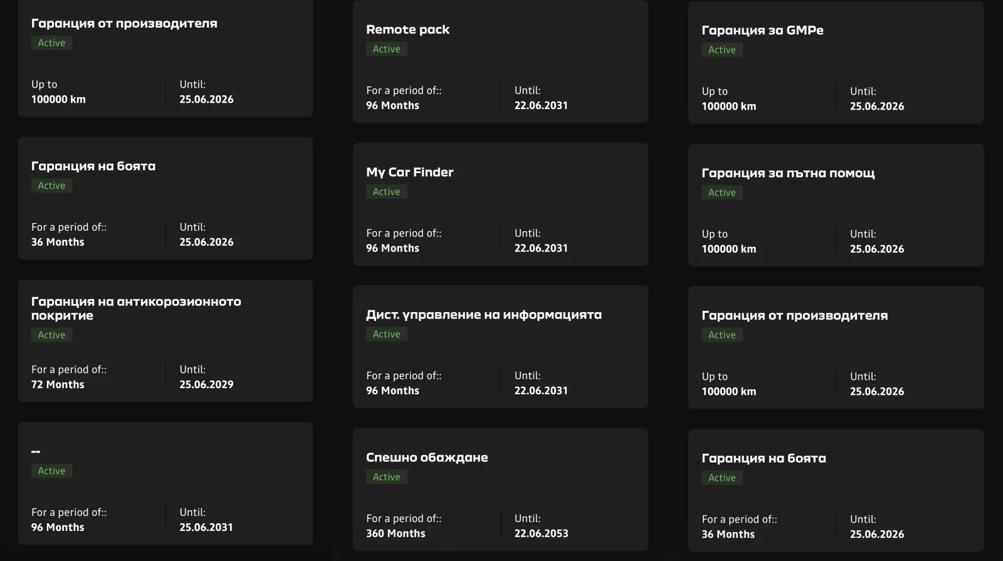Select the Гаранция за GMPe title

pos(762,30)
